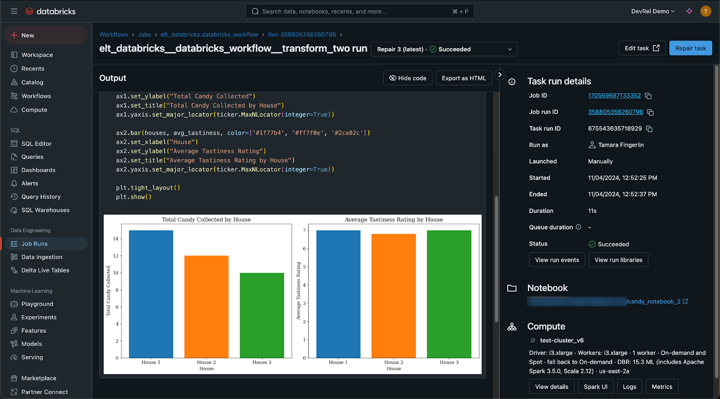The image size is (720, 399).
Task: Click the Repair task button
Action: [690, 48]
